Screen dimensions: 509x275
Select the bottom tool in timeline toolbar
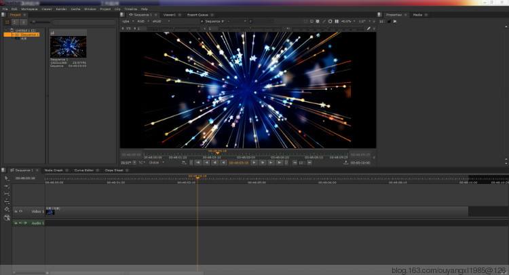pyautogui.click(x=7, y=217)
